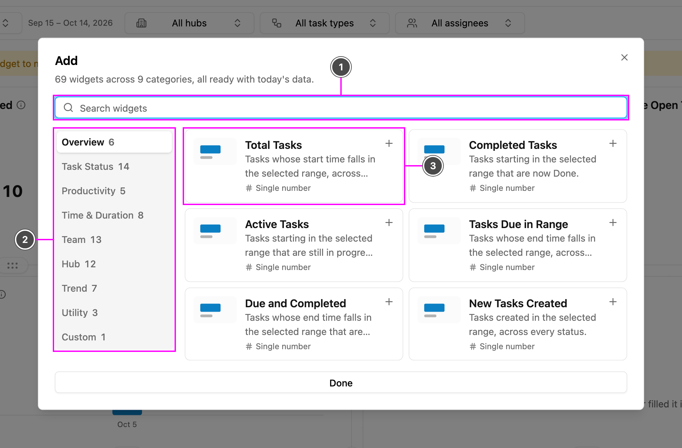682x448 pixels.
Task: Click the drag handle dots in dashboard
Action: (13, 266)
